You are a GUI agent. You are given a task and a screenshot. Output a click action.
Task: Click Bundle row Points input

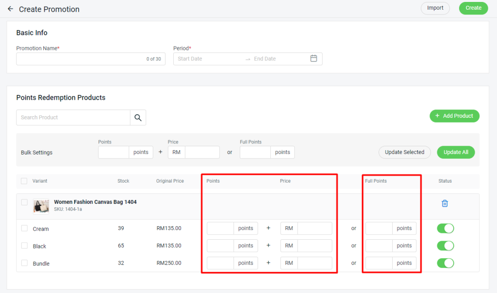(x=220, y=263)
